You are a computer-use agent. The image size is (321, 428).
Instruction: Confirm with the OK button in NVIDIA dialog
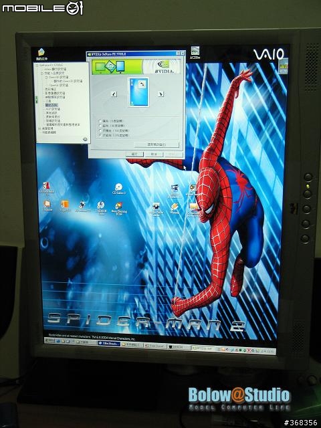[x=134, y=154]
